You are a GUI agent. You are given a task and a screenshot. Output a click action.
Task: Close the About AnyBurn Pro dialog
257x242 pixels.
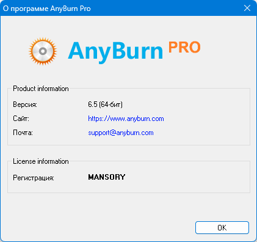coord(247,8)
